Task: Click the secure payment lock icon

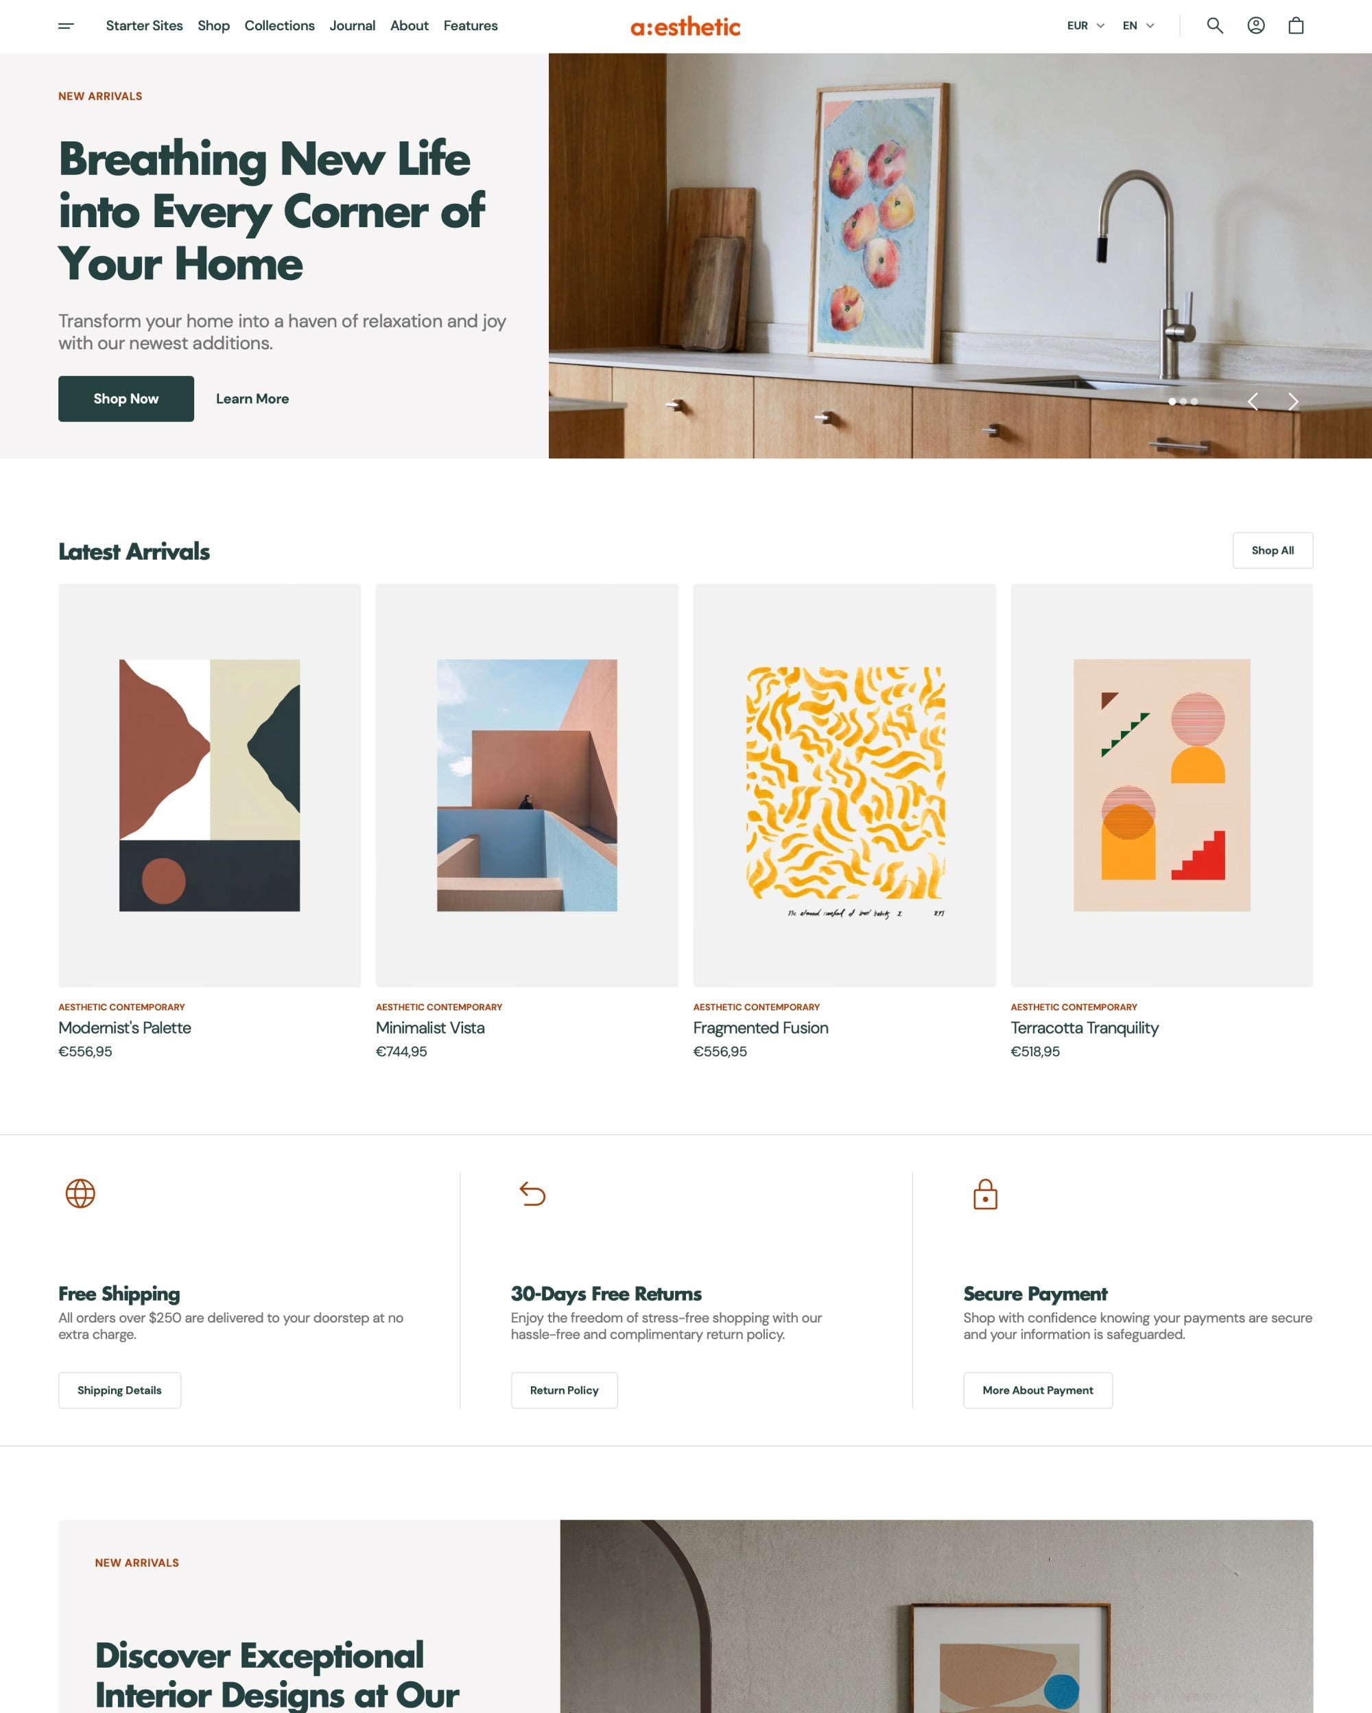Action: coord(984,1193)
